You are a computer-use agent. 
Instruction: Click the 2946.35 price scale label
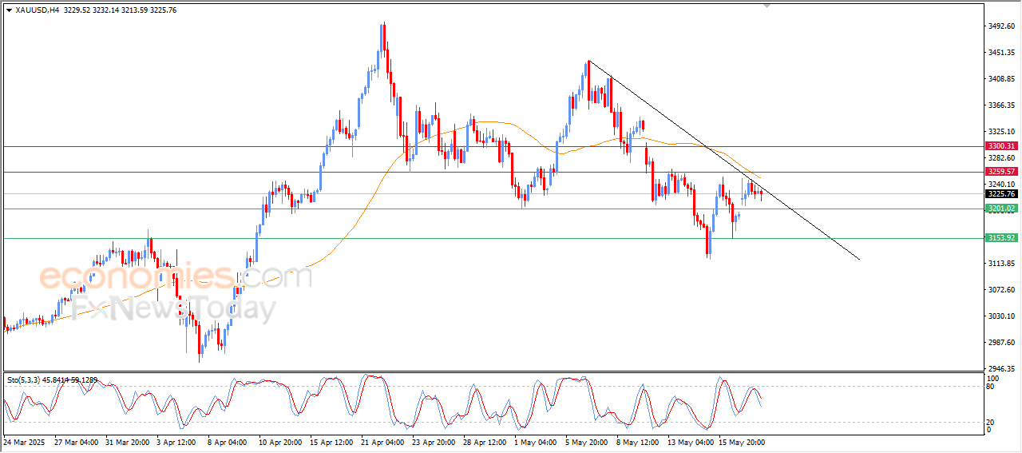1000,369
